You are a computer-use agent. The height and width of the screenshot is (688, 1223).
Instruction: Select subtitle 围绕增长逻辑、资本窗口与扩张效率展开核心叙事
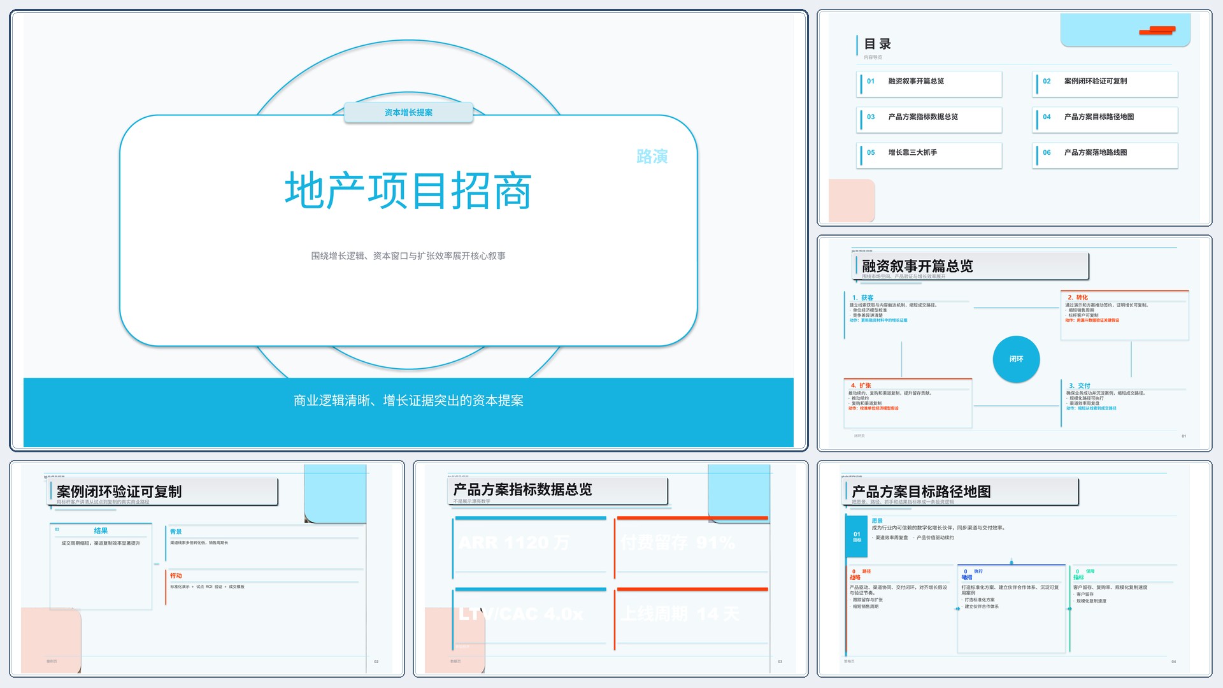tap(408, 256)
